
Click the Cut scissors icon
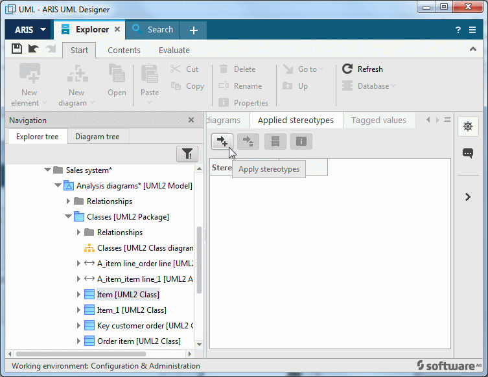[176, 69]
